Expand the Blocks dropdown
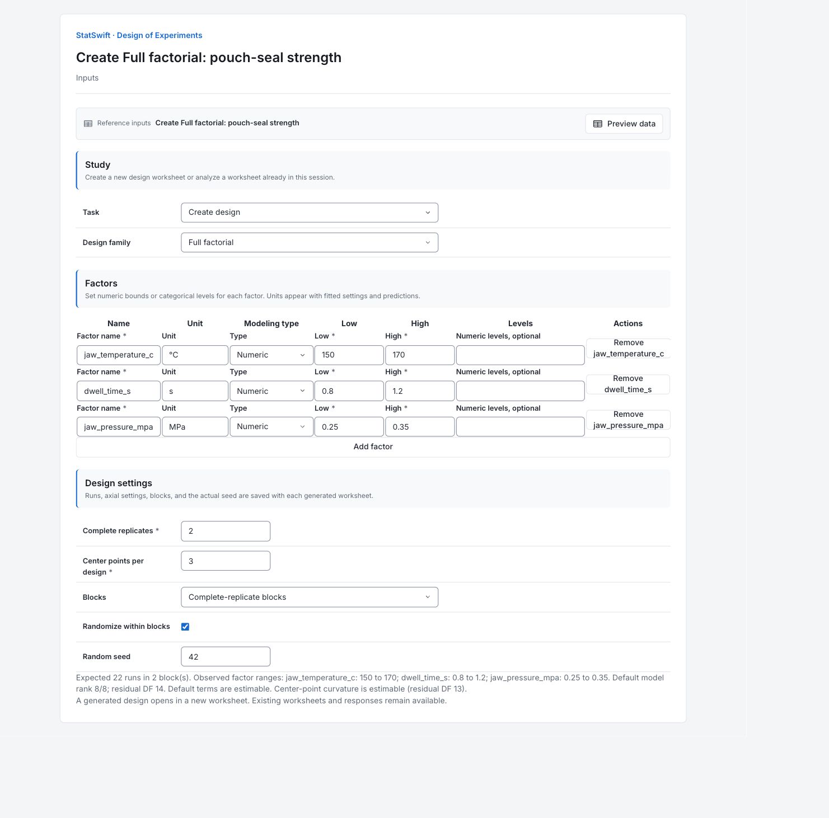829x818 pixels. [310, 597]
